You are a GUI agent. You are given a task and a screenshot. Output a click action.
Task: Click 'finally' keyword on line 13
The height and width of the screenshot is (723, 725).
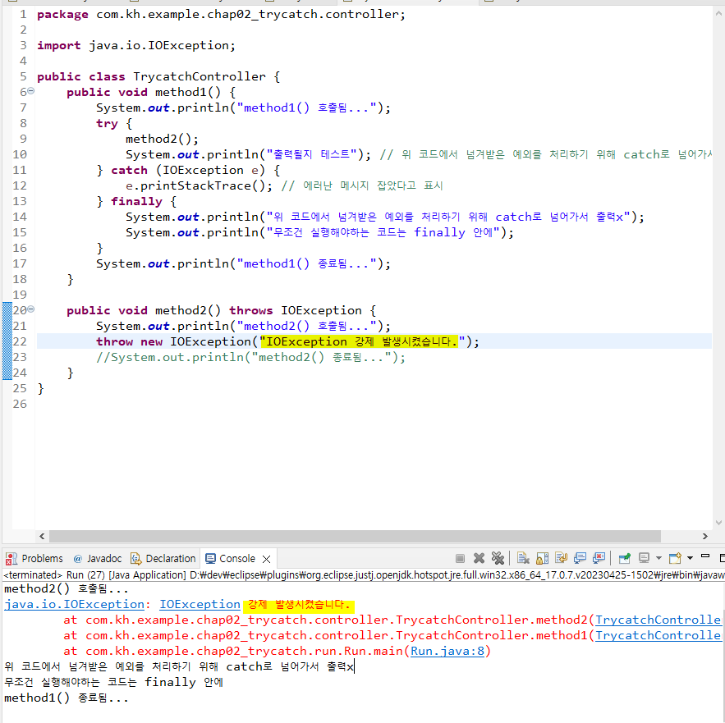(136, 202)
